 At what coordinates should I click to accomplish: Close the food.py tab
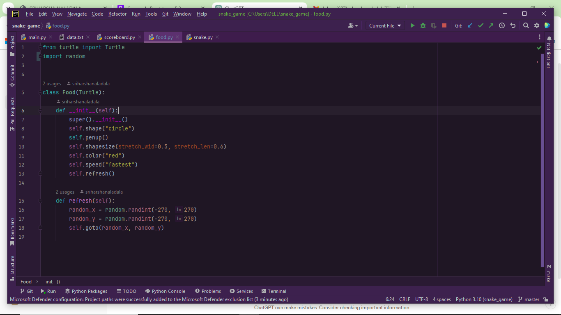coord(178,37)
